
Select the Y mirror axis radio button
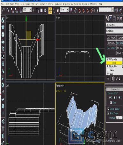click(x=115, y=97)
